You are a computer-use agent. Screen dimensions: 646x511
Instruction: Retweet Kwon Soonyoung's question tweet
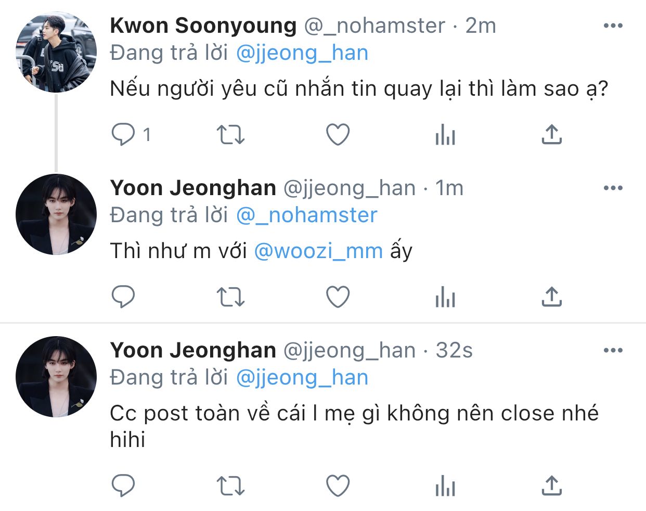[230, 135]
